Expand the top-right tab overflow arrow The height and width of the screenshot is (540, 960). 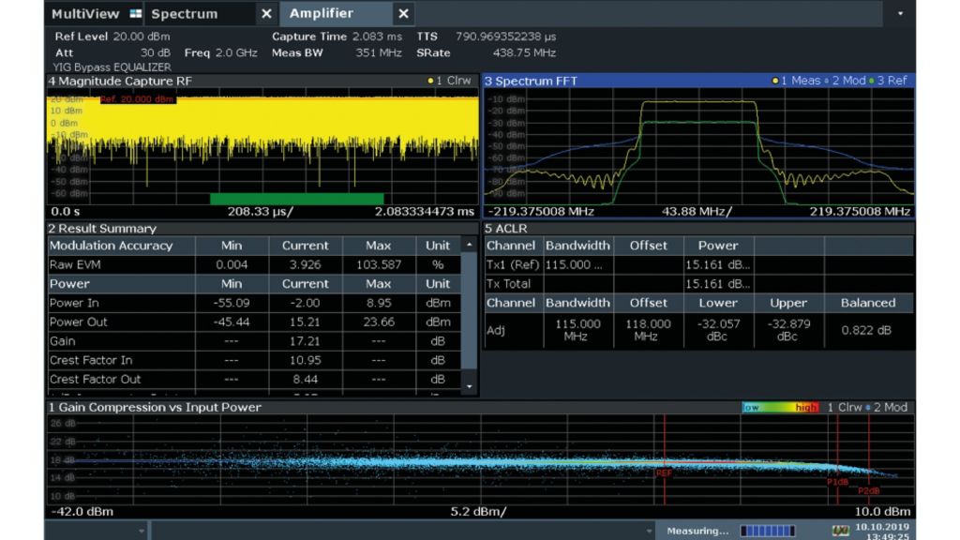pyautogui.click(x=901, y=14)
